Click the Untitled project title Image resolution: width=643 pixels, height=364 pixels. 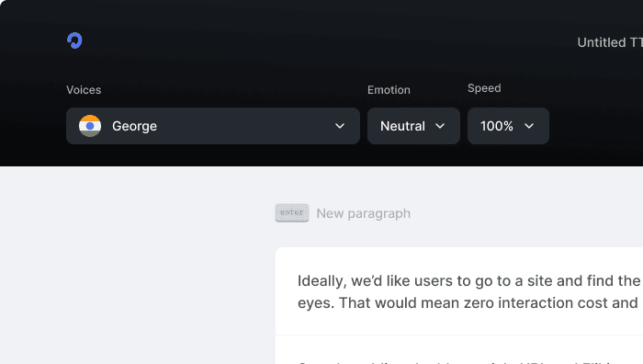pyautogui.click(x=610, y=42)
